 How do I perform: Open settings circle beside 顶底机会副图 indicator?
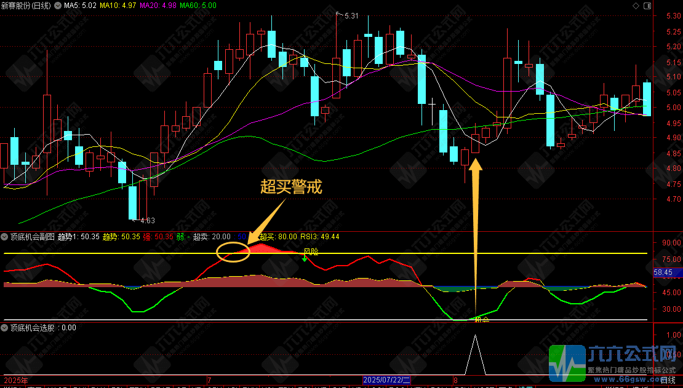pos(5,237)
